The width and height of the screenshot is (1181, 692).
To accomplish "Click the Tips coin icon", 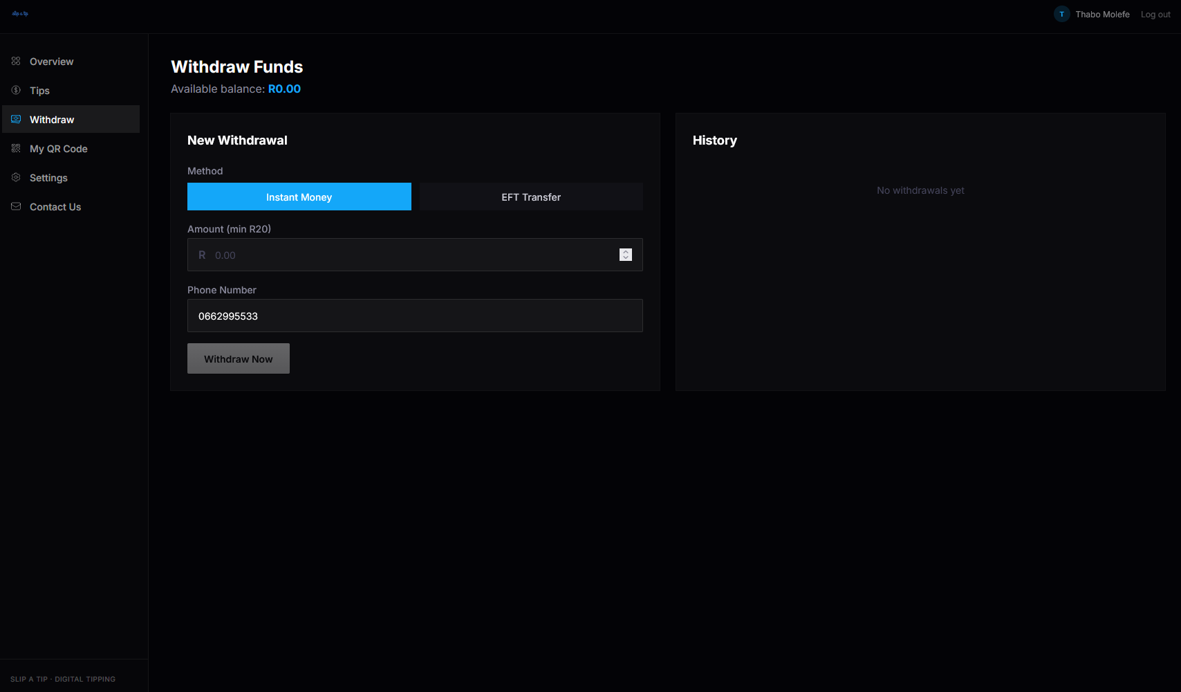I will click(16, 91).
